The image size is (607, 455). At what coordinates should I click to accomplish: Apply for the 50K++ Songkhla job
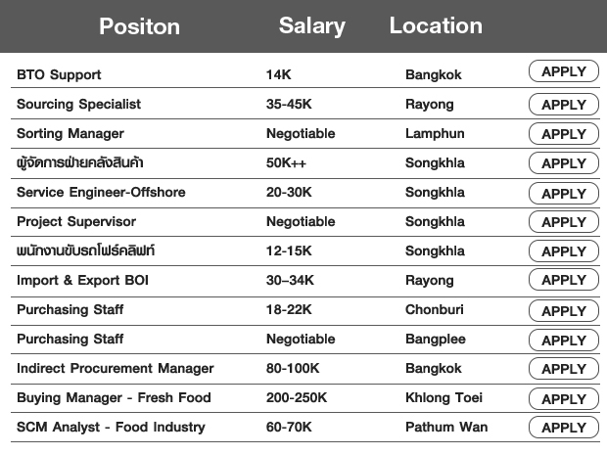[x=564, y=163]
